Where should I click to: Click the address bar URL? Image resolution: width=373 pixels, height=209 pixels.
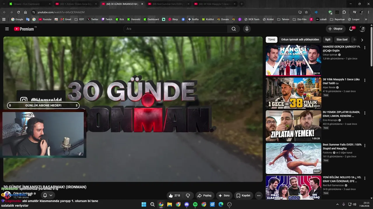click(61, 12)
